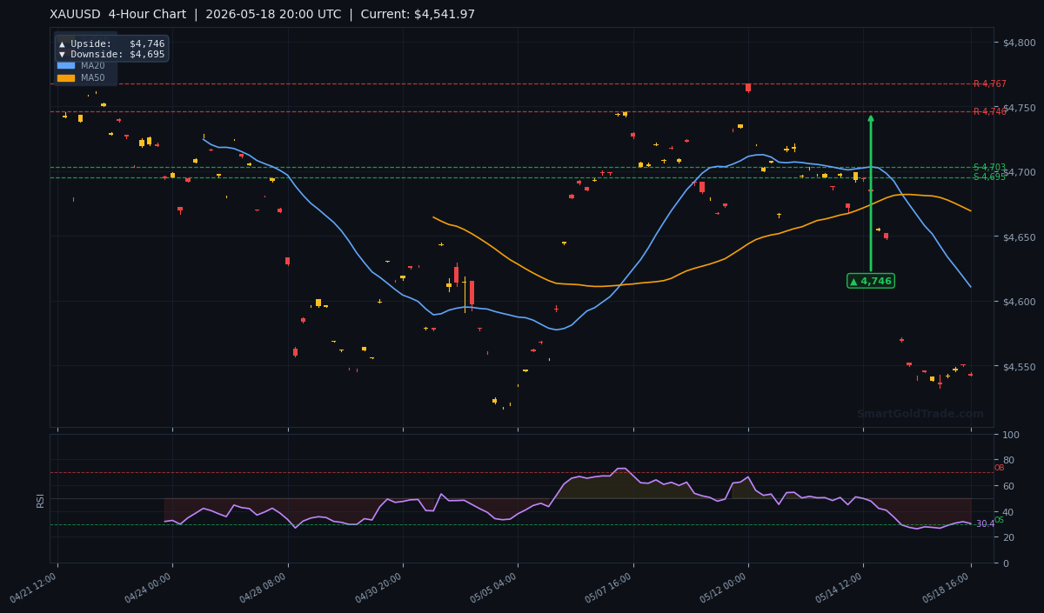Viewport: 1044px width, 613px height.
Task: Click the RSI axis title
Action: (x=40, y=499)
